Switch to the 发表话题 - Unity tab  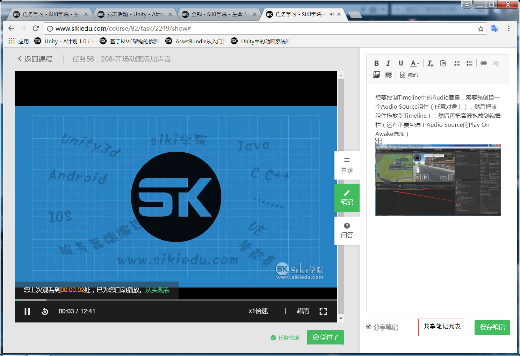coord(135,14)
